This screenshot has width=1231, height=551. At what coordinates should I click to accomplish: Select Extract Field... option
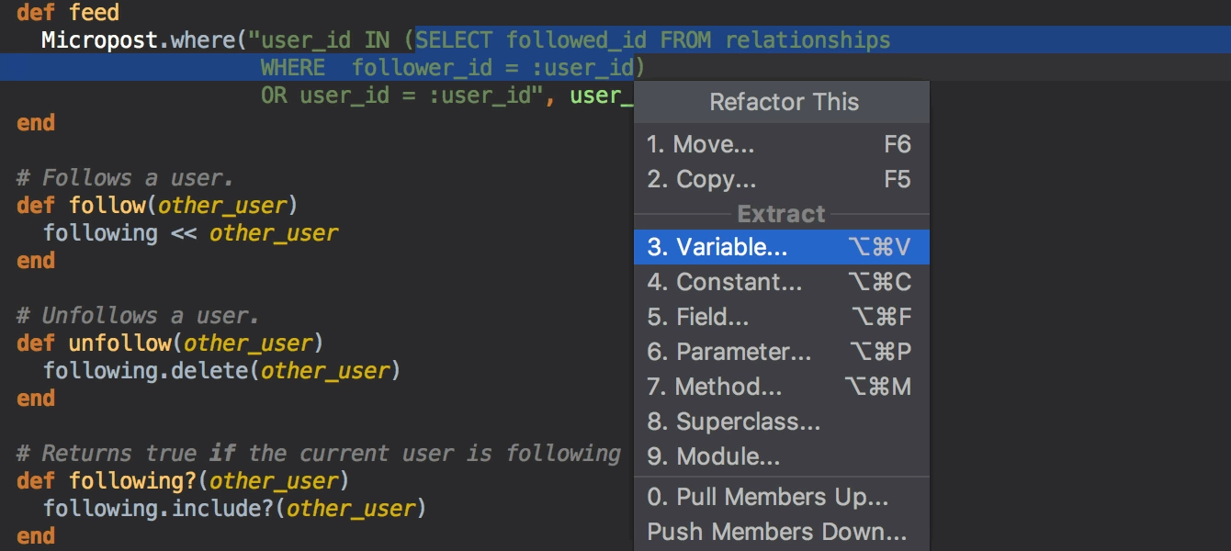(781, 317)
